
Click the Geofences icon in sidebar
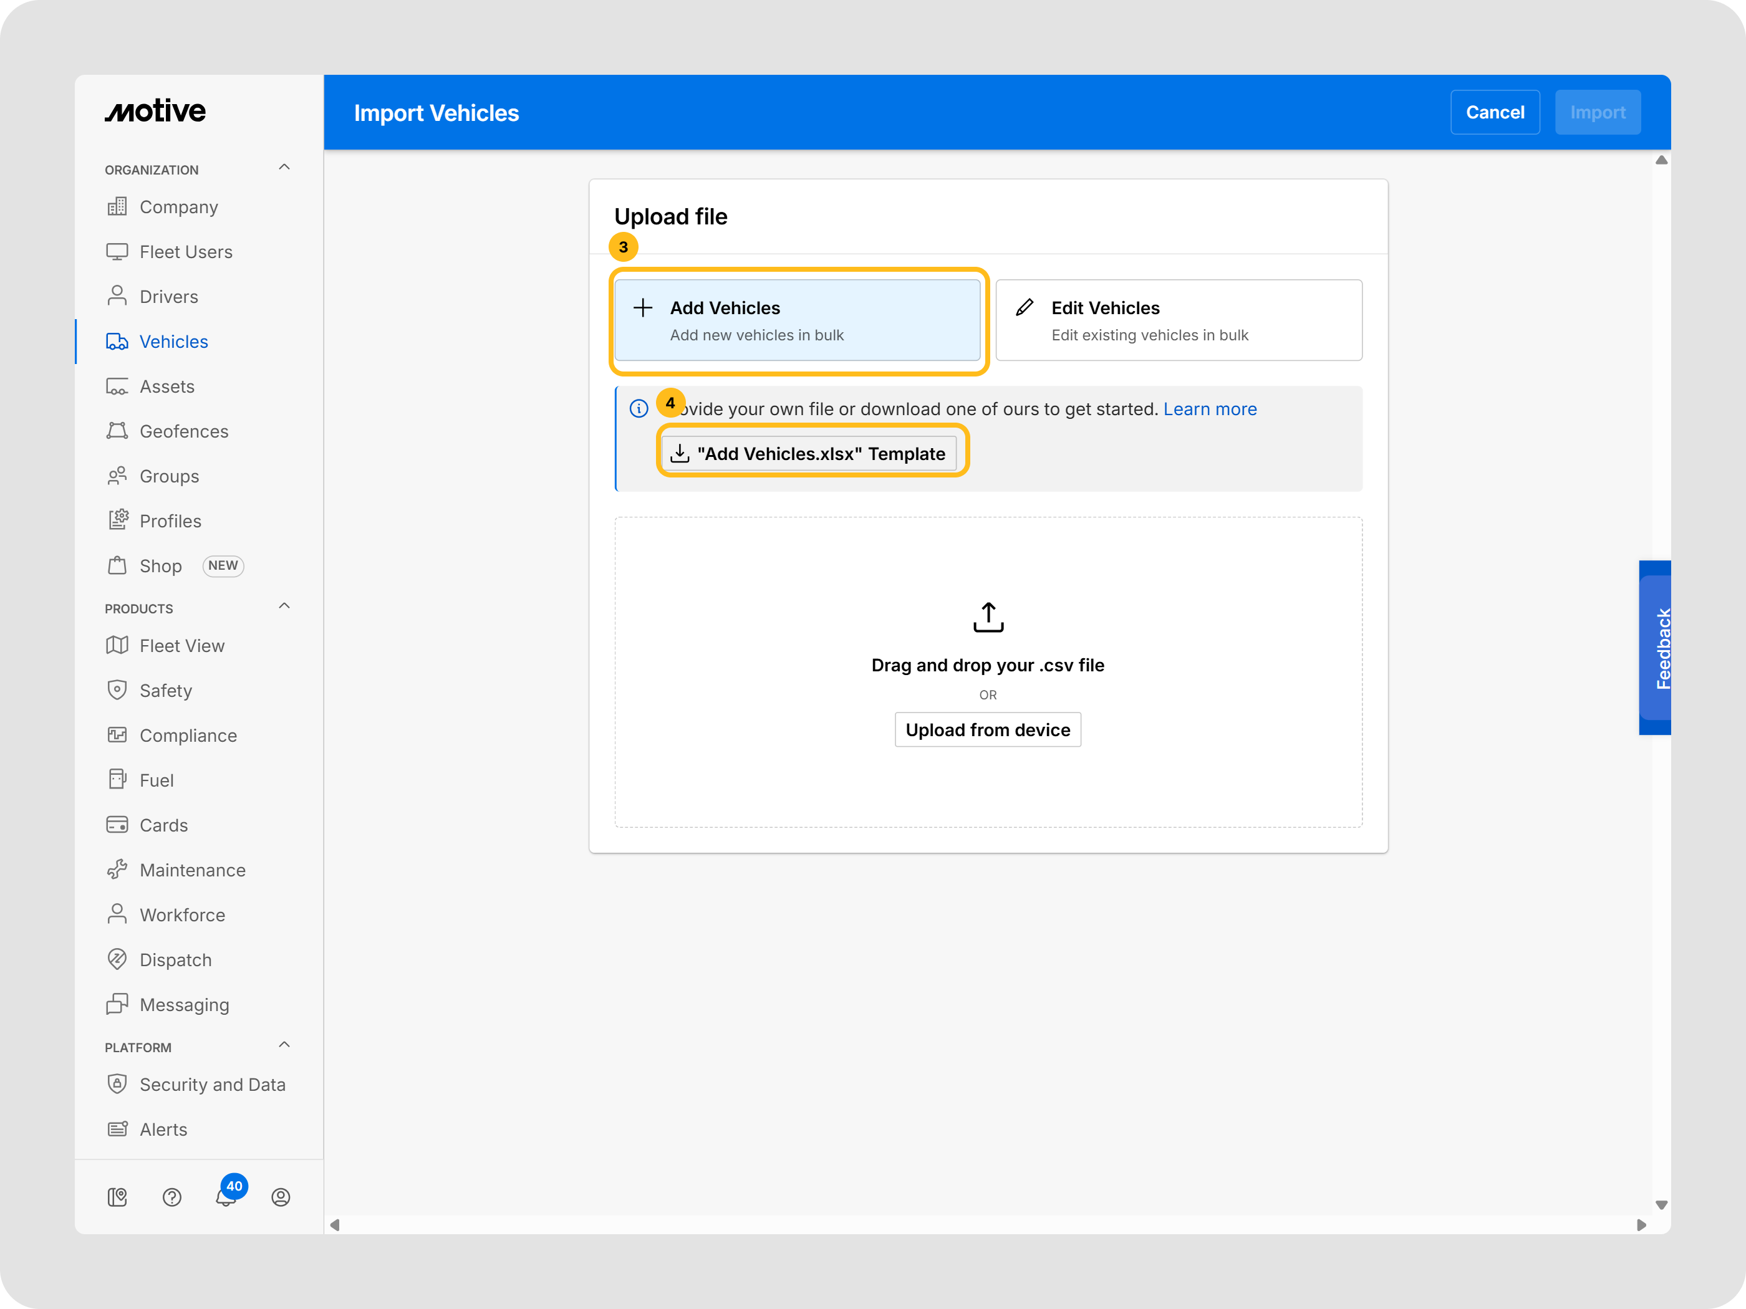pos(117,431)
